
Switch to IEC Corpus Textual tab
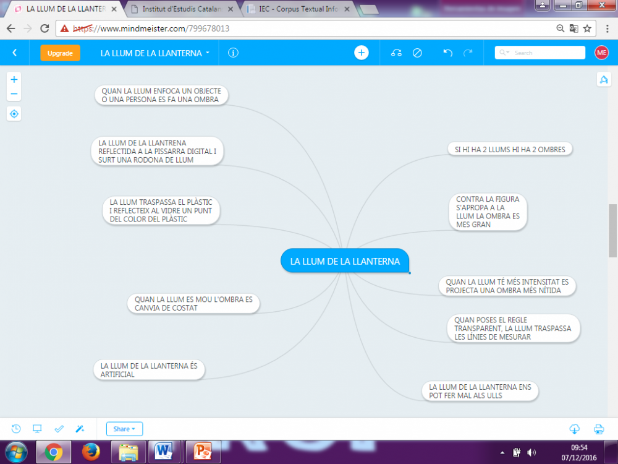[297, 9]
